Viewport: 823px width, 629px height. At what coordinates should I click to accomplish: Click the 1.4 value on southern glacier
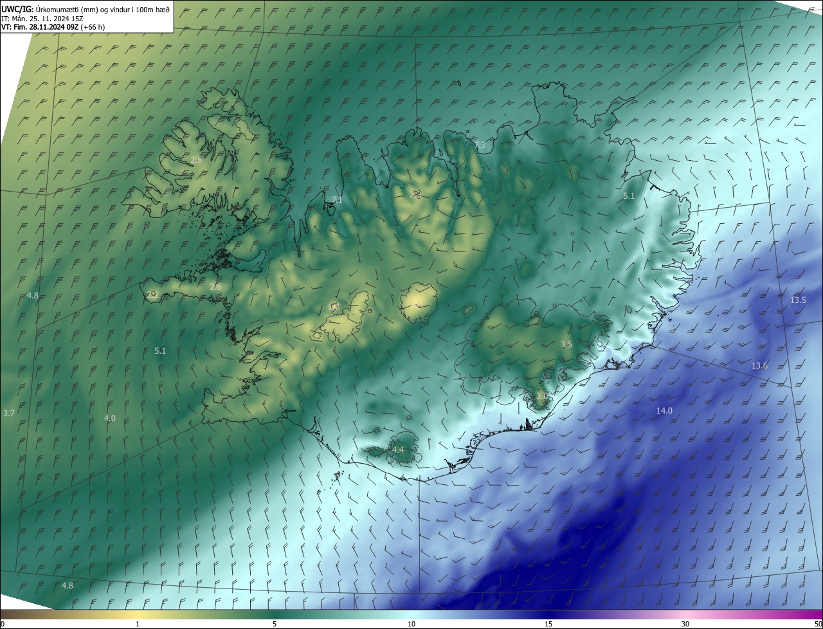click(x=398, y=450)
